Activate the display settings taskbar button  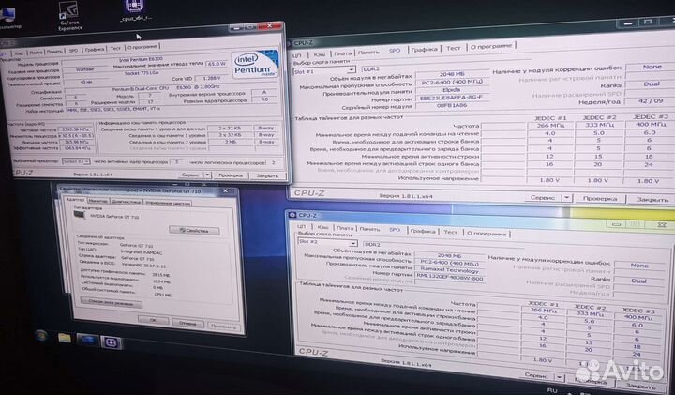coord(87,340)
